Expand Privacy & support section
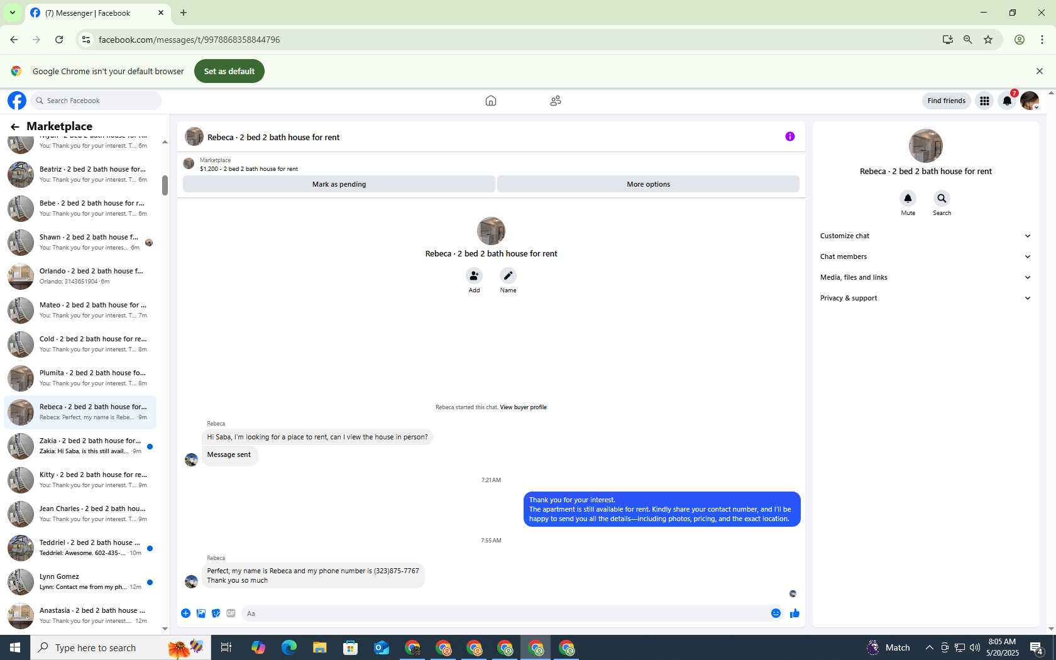Screen dimensions: 1056x660 [x=925, y=298]
